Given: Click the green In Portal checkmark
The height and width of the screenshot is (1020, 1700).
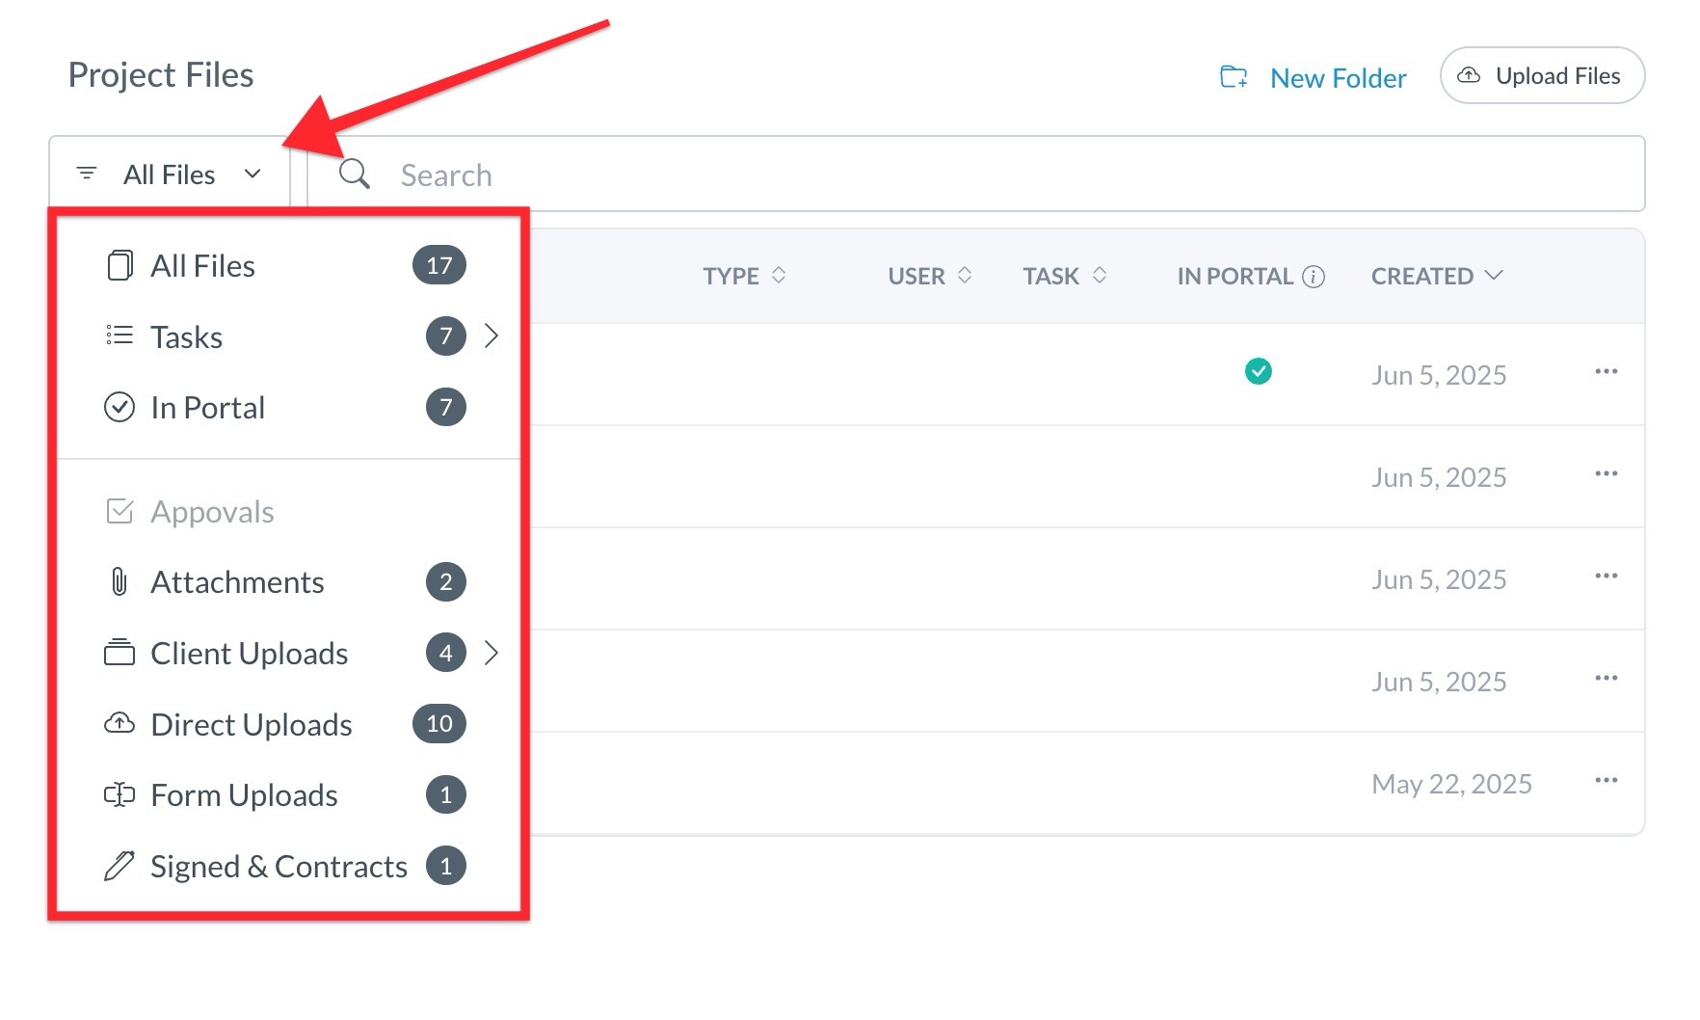Looking at the screenshot, I should tap(1258, 371).
